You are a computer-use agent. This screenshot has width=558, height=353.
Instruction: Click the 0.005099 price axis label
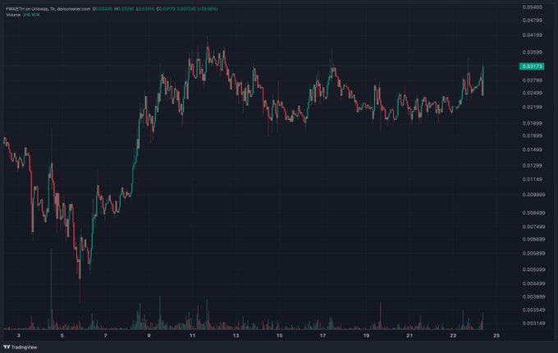[533, 269]
